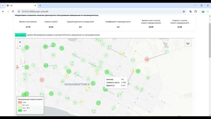The height and width of the screenshot is (119, 211).
Task: Click the Время в пути (минут) header
Action: click(28, 21)
